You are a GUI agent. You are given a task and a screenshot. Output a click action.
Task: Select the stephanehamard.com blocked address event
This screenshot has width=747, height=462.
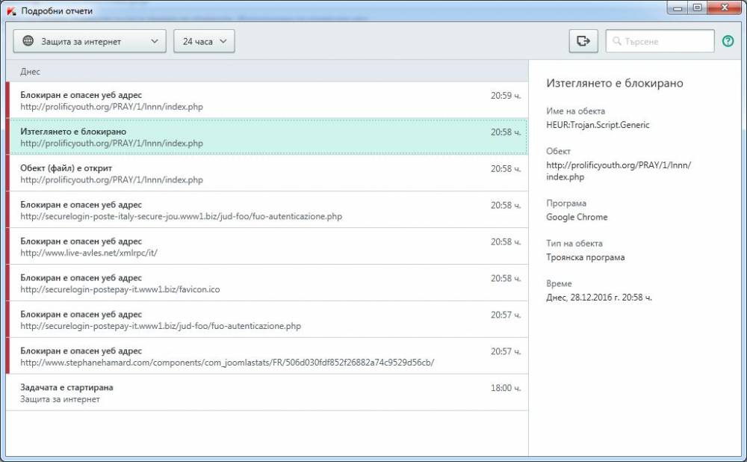[267, 356]
